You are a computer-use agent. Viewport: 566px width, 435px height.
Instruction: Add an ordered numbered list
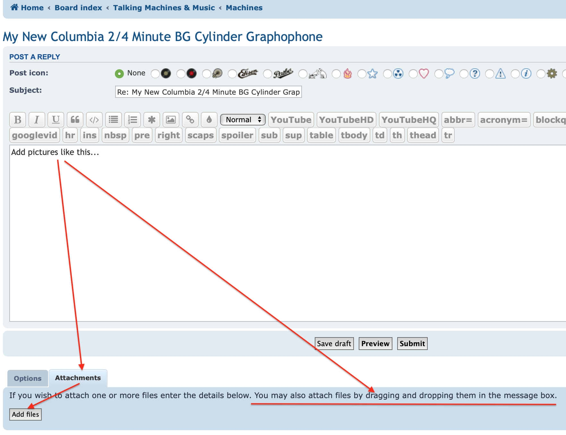pos(133,120)
